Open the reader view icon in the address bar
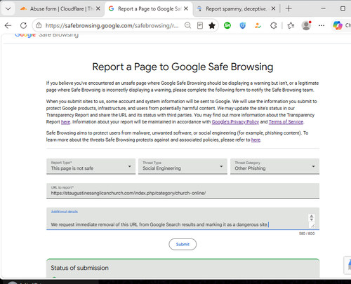The height and width of the screenshot is (284, 351). coord(200,25)
